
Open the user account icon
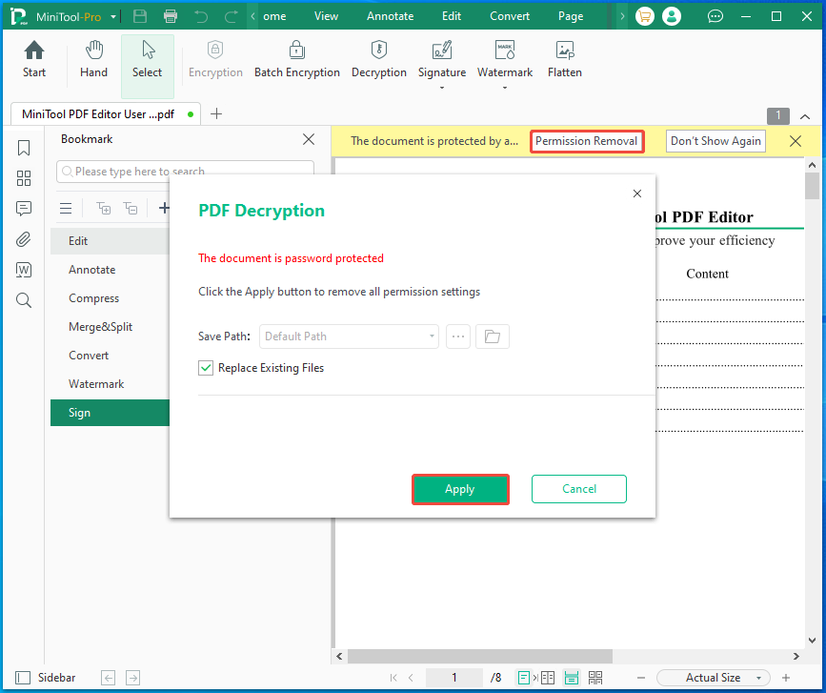coord(672,16)
